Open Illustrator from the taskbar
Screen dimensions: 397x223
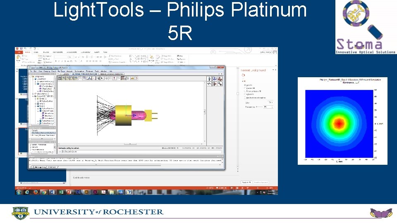coord(86,192)
